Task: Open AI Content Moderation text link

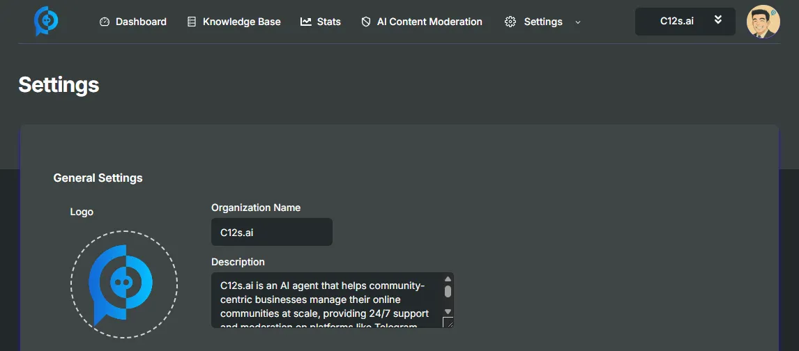Action: point(429,22)
